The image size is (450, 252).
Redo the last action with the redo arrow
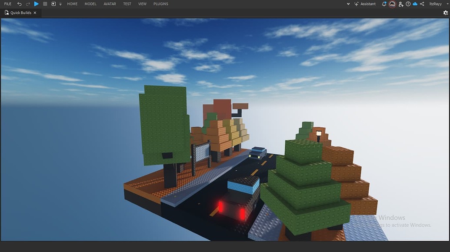(28, 4)
